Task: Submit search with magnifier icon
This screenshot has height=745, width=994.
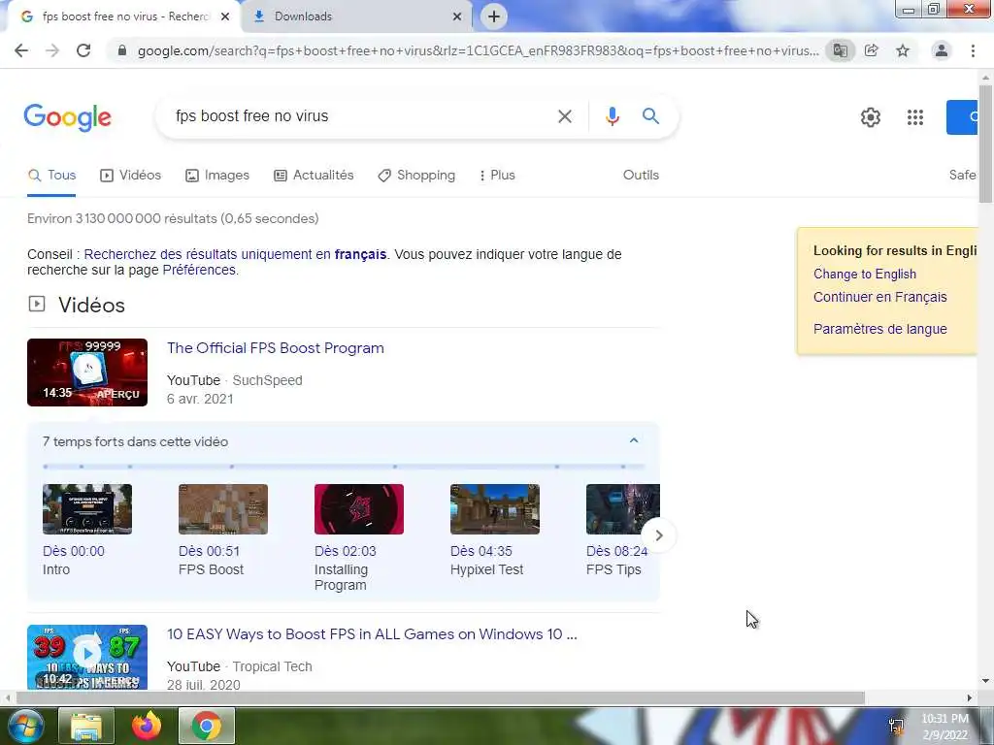Action: 650,116
